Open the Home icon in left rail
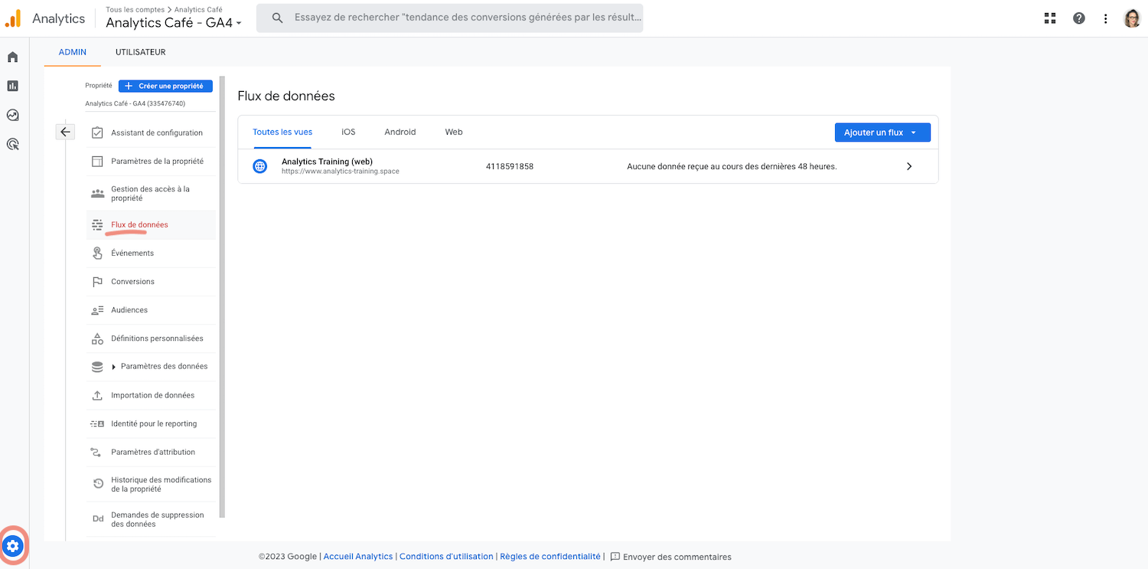Image resolution: width=1148 pixels, height=569 pixels. (12, 57)
